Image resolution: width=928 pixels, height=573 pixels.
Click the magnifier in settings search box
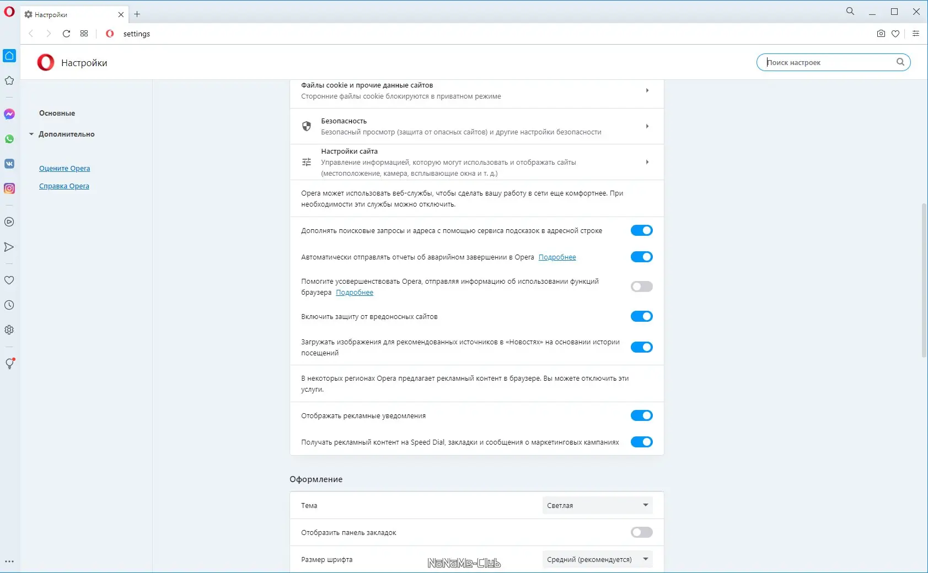pyautogui.click(x=900, y=62)
